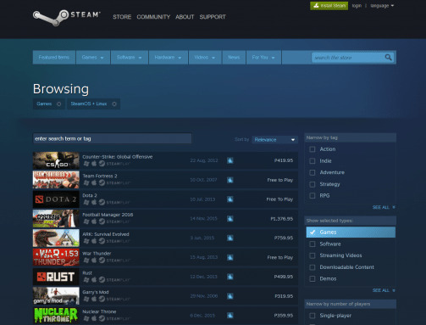426x325 pixels.
Task: Click Mac platform icon for Team Fortress 2
Action: point(94,182)
